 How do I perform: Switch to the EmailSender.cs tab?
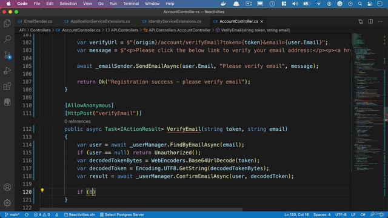tap(35, 22)
